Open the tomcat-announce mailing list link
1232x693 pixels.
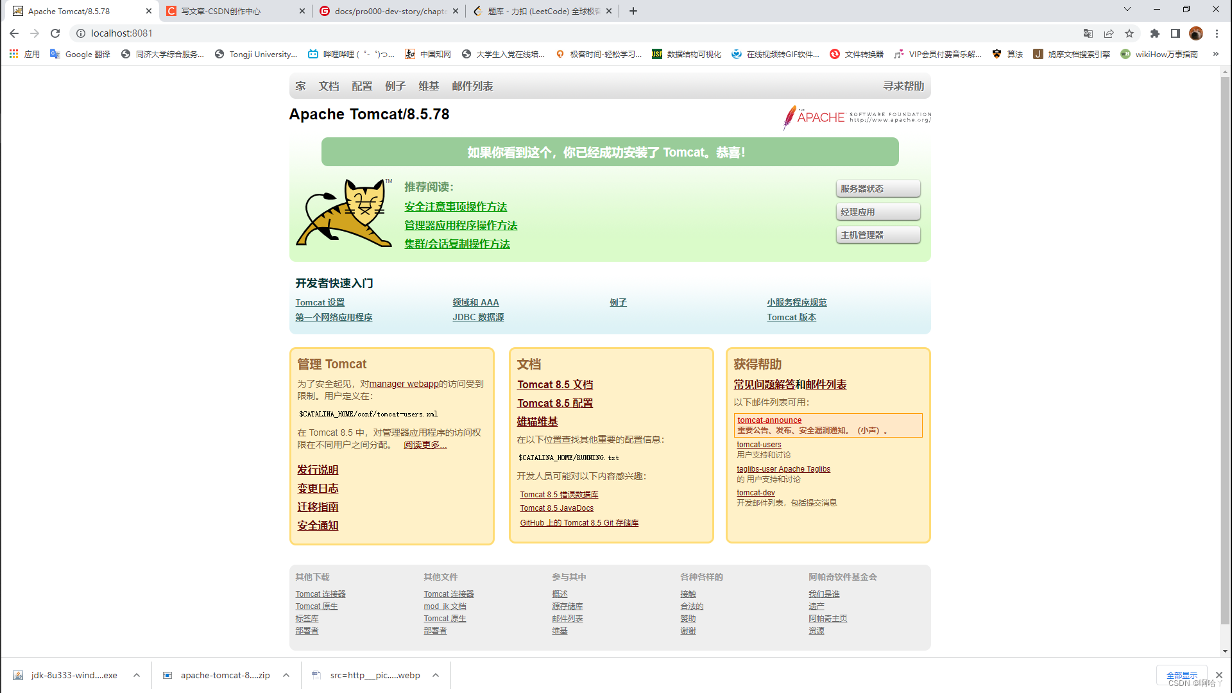pos(769,420)
